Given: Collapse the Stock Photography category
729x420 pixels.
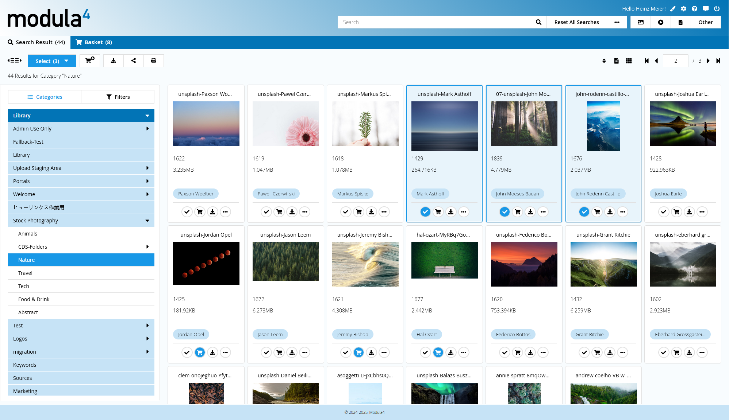Looking at the screenshot, I should tap(147, 221).
